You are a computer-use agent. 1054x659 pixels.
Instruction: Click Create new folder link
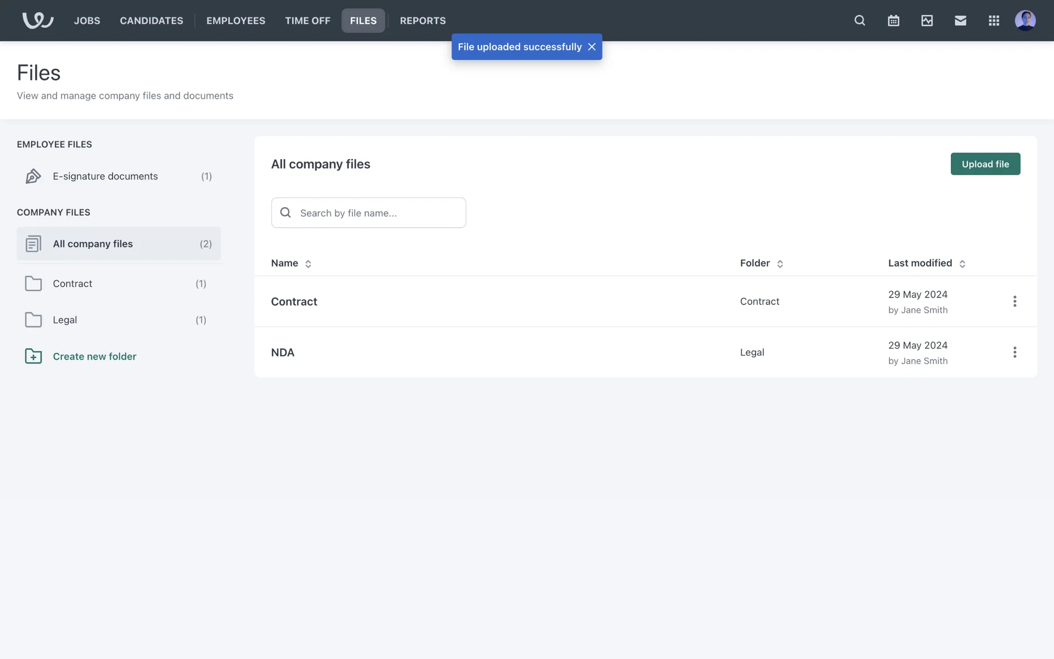click(x=94, y=356)
